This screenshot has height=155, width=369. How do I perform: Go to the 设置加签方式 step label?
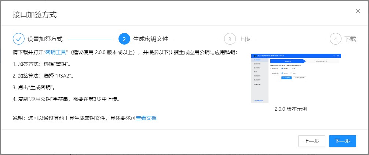click(x=45, y=39)
